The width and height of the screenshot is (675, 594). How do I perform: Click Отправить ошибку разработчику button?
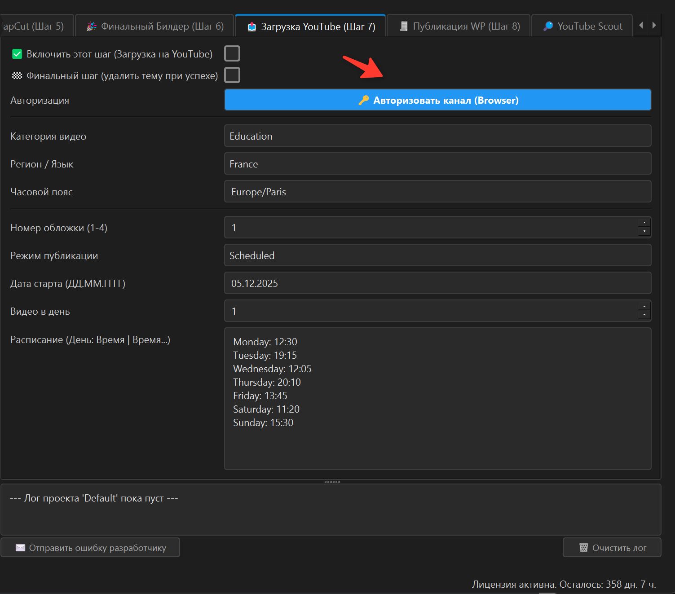(x=90, y=547)
